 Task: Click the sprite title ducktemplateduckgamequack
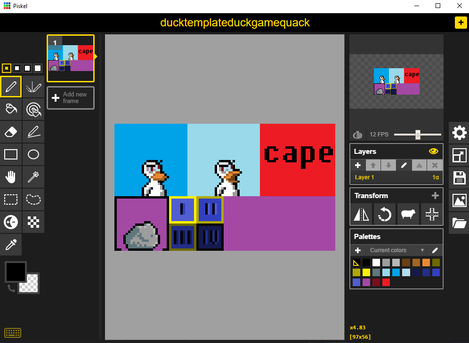235,23
